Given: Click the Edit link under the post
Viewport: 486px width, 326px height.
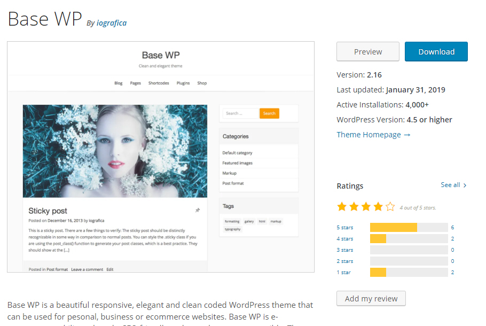Looking at the screenshot, I should [x=110, y=269].
